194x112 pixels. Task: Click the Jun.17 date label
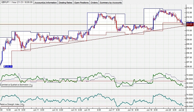[x=111, y=110]
